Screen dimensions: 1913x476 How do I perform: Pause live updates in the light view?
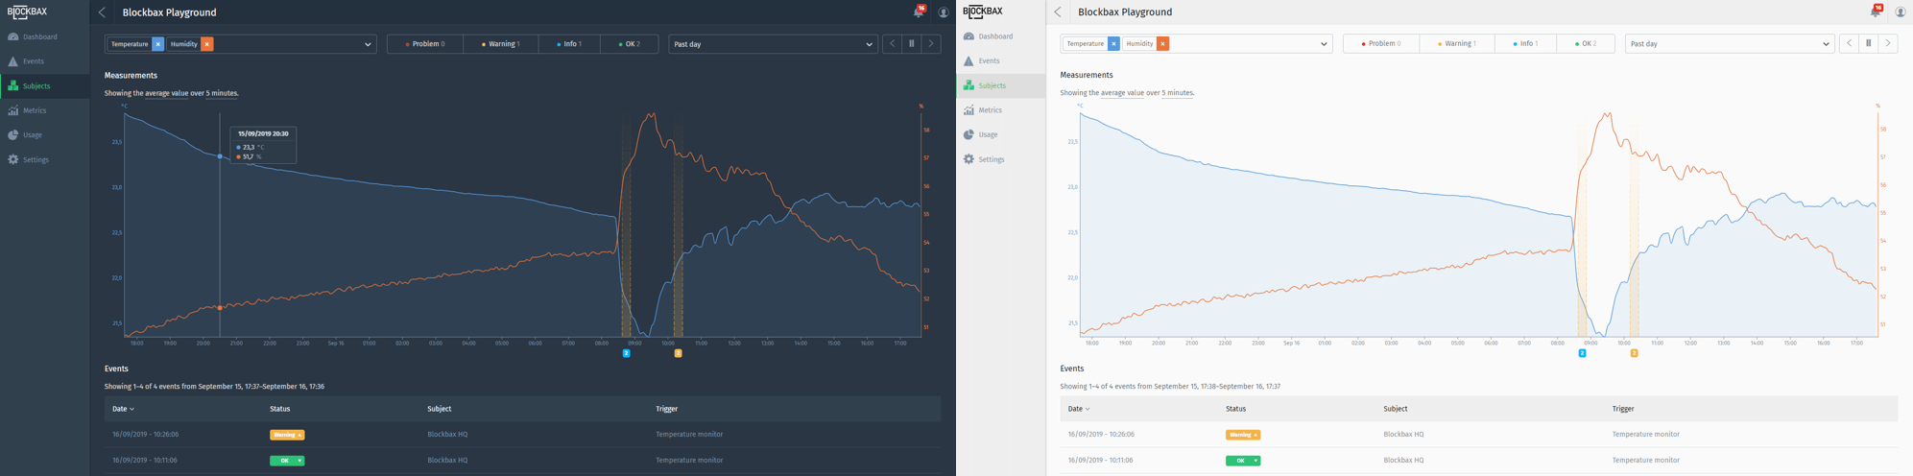tap(1868, 43)
